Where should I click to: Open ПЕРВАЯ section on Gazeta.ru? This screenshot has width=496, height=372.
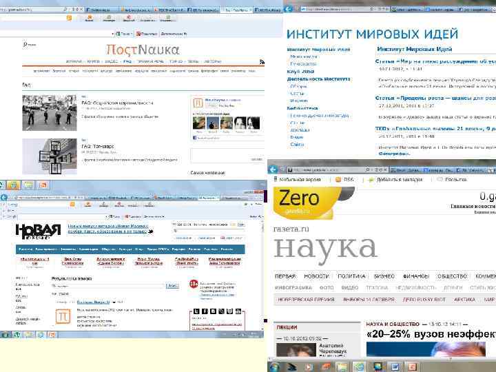[285, 276]
